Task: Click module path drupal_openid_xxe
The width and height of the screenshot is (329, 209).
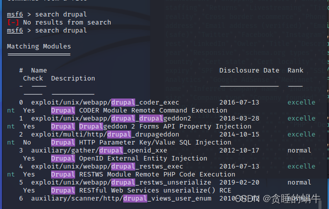Action: pyautogui.click(x=99, y=150)
